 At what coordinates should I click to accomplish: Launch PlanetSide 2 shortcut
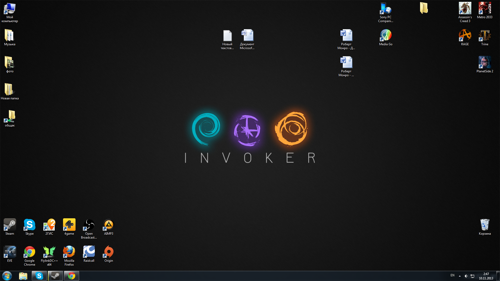485,65
